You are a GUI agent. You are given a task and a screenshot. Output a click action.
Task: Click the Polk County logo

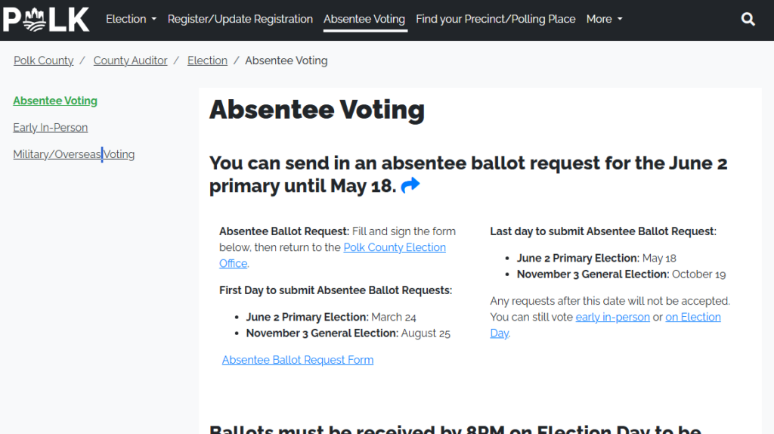[x=46, y=20]
